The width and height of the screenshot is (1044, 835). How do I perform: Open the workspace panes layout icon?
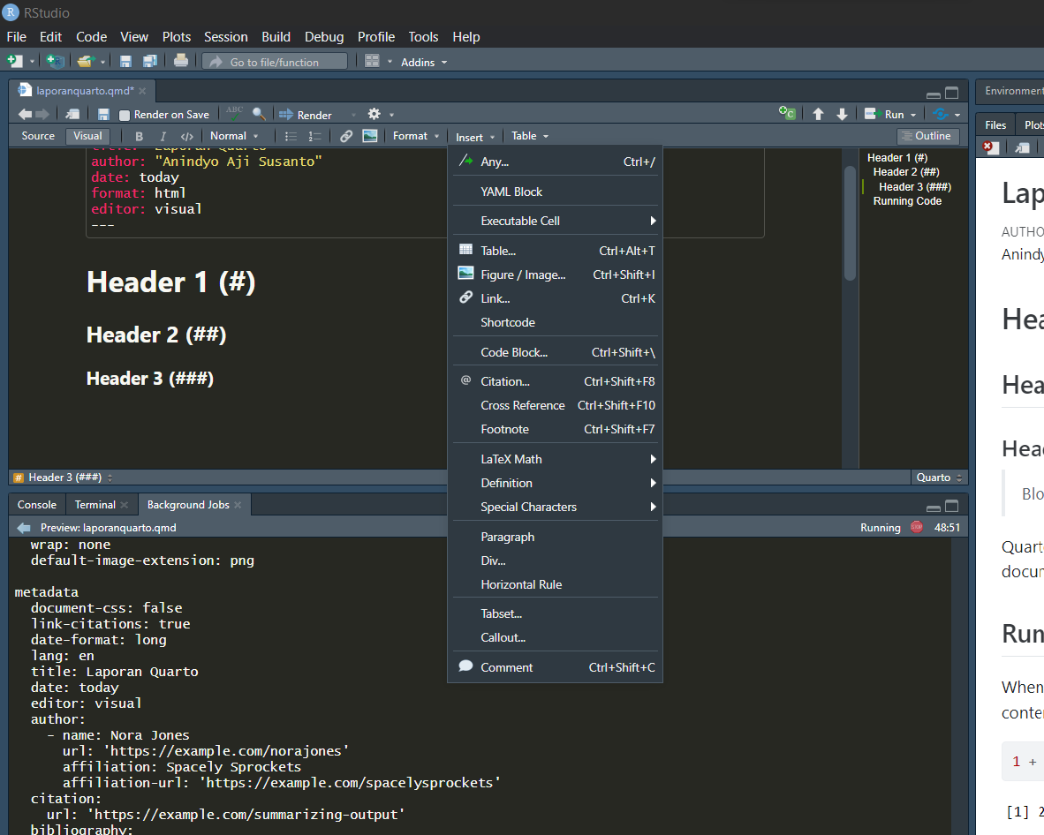372,61
